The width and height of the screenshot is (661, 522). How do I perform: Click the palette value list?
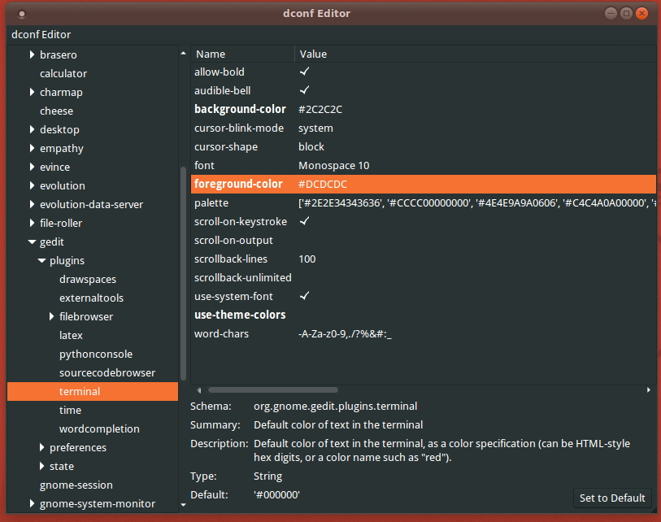(476, 202)
